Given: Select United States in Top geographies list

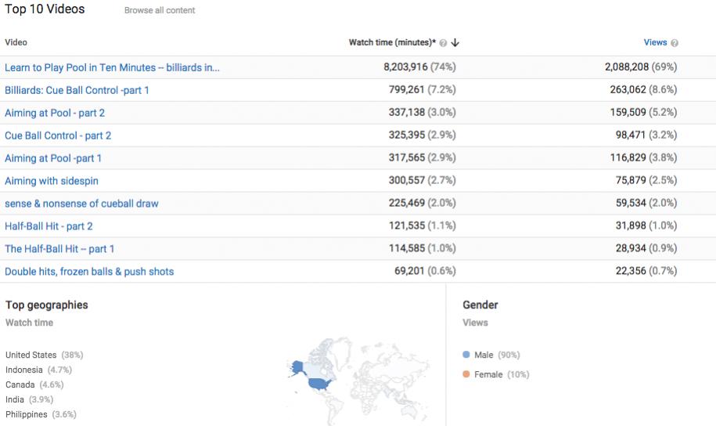Looking at the screenshot, I should pos(31,355).
